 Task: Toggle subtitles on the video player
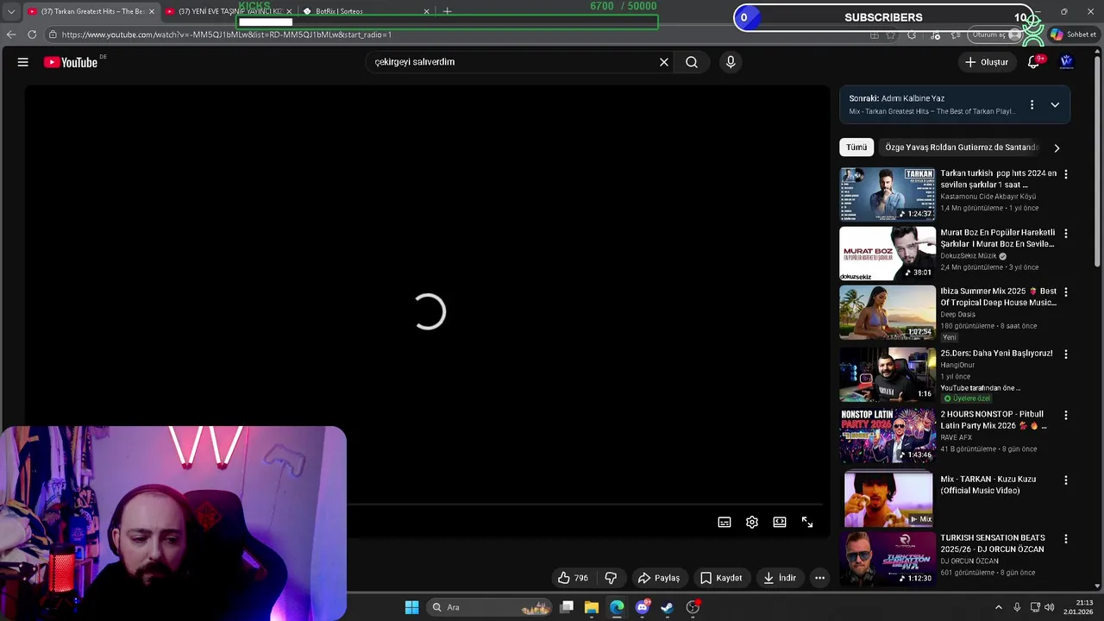pyautogui.click(x=724, y=522)
